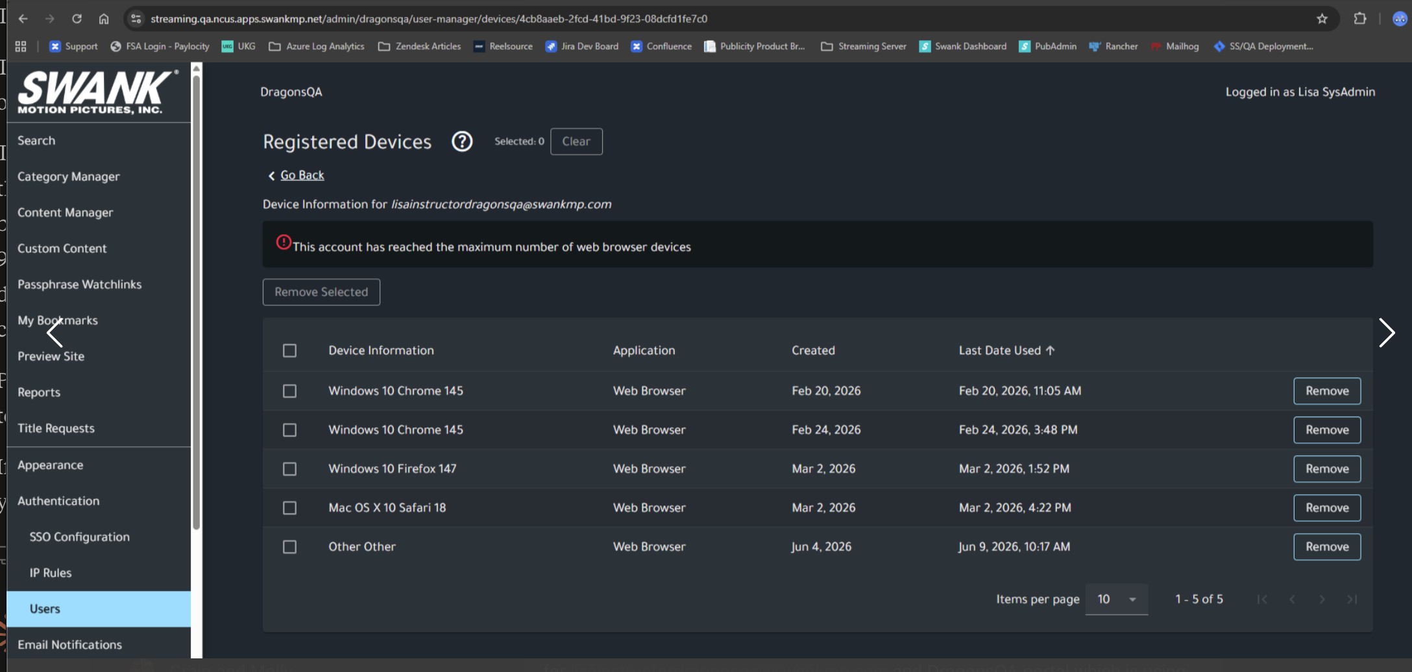The width and height of the screenshot is (1412, 672).
Task: Select IP Rules in sidebar
Action: pos(51,573)
